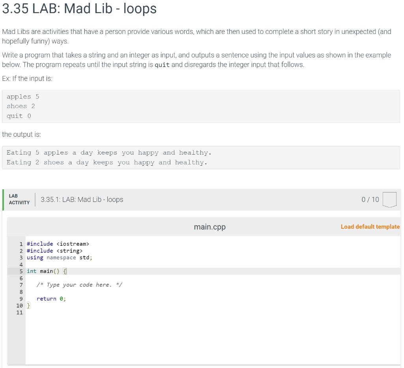Image resolution: width=404 pixels, height=368 pixels.
Task: Click the Load default template link
Action: [370, 226]
